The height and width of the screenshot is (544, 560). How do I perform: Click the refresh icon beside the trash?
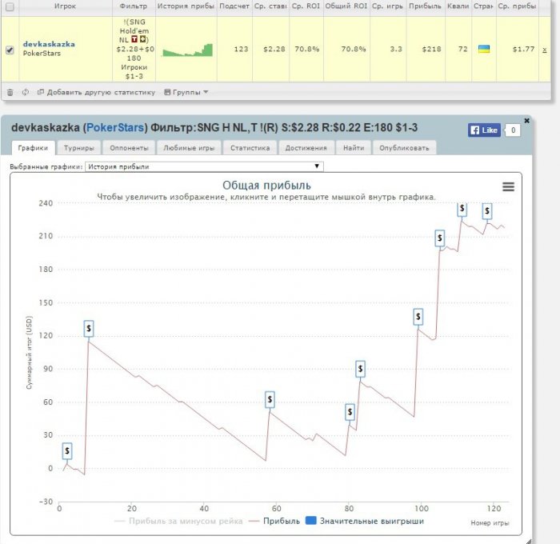pos(26,92)
